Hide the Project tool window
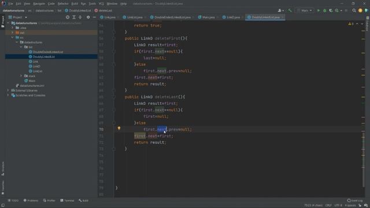Screen dimensions: 370x208 94,17
